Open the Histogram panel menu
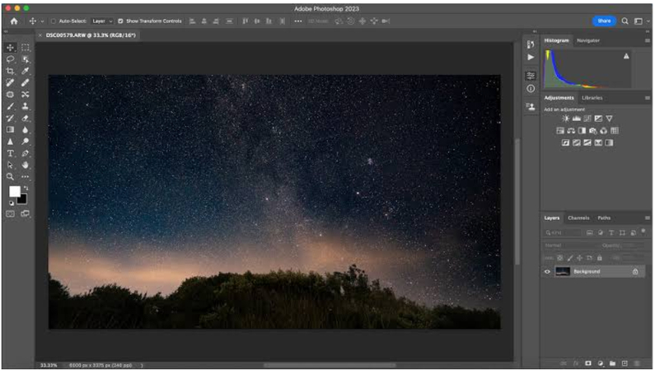Image resolution: width=655 pixels, height=370 pixels. coord(647,40)
